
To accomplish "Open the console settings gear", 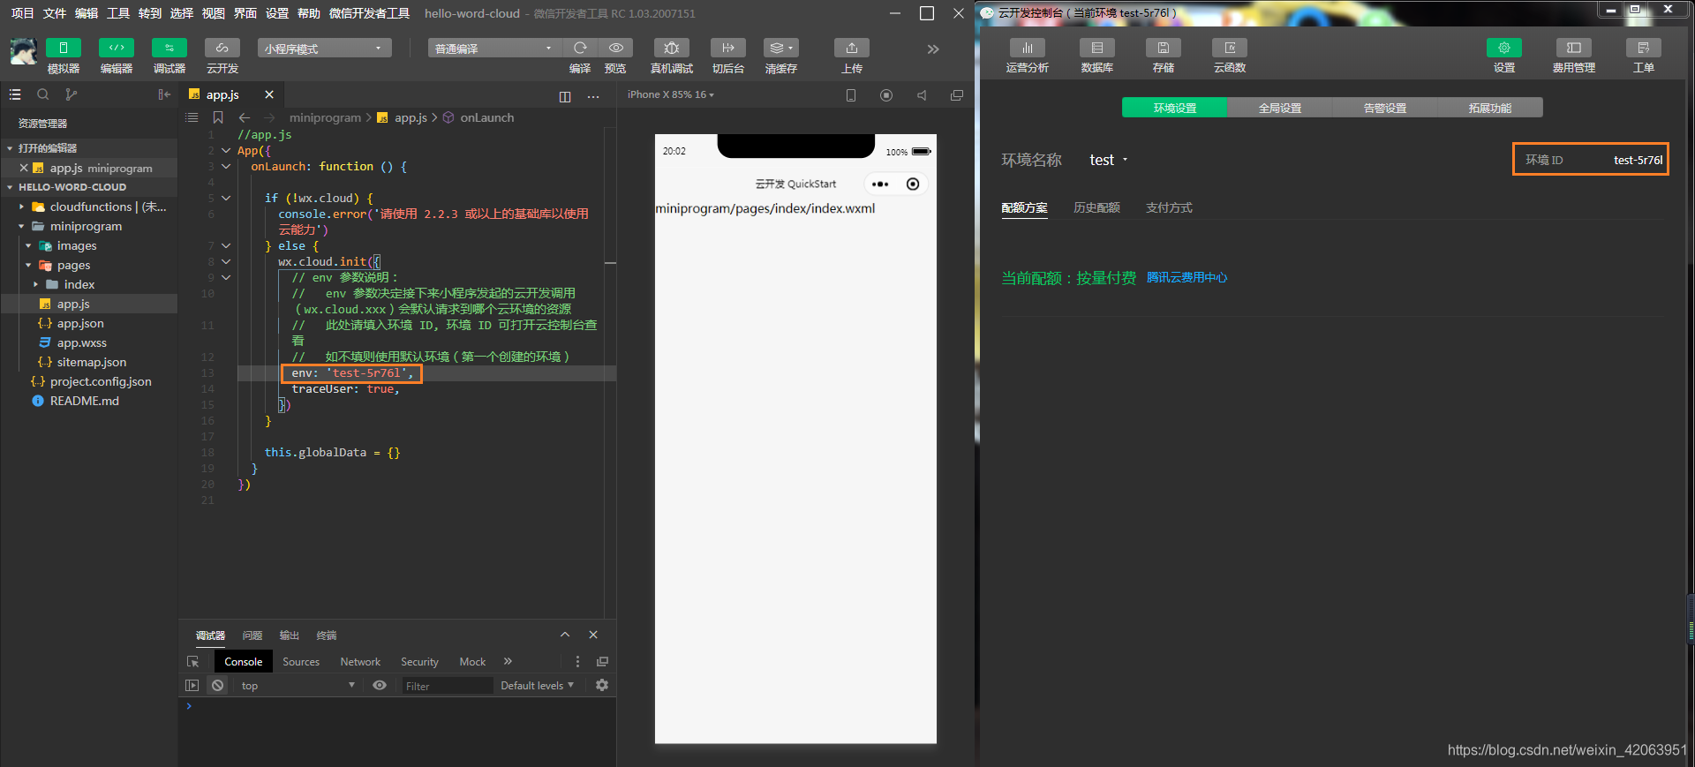I will pyautogui.click(x=602, y=686).
